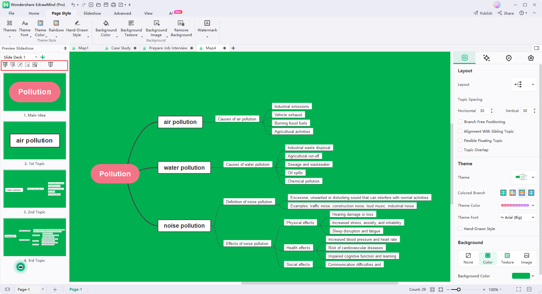
Task: Click the green Background Color swatch
Action: (x=521, y=276)
